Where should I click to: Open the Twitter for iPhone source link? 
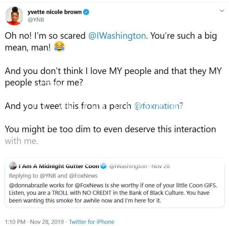91,222
